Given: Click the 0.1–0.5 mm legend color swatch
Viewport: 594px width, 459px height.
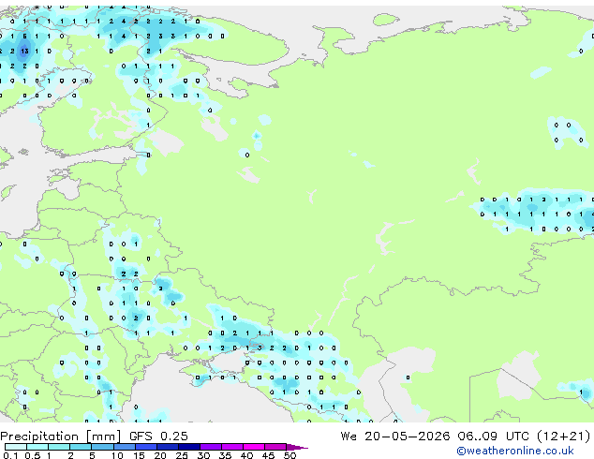Looking at the screenshot, I should click(16, 447).
